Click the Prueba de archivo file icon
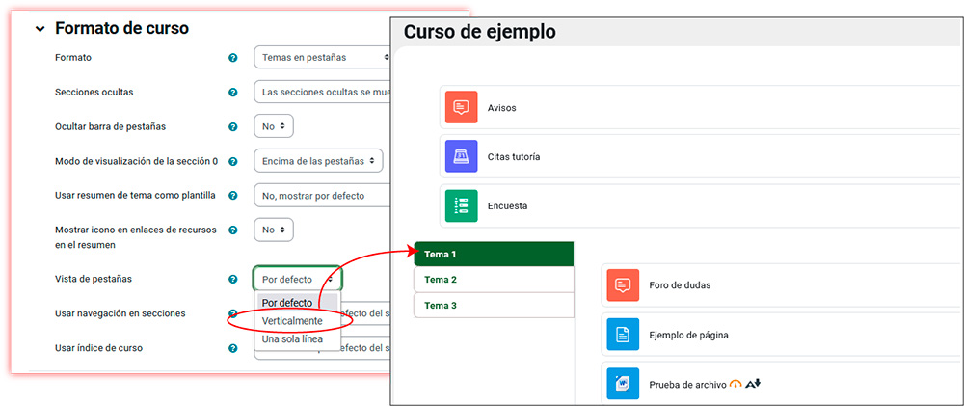 [623, 384]
